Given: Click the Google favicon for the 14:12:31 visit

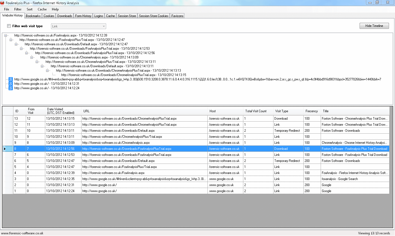Looking at the screenshot, I should click(x=11, y=84).
